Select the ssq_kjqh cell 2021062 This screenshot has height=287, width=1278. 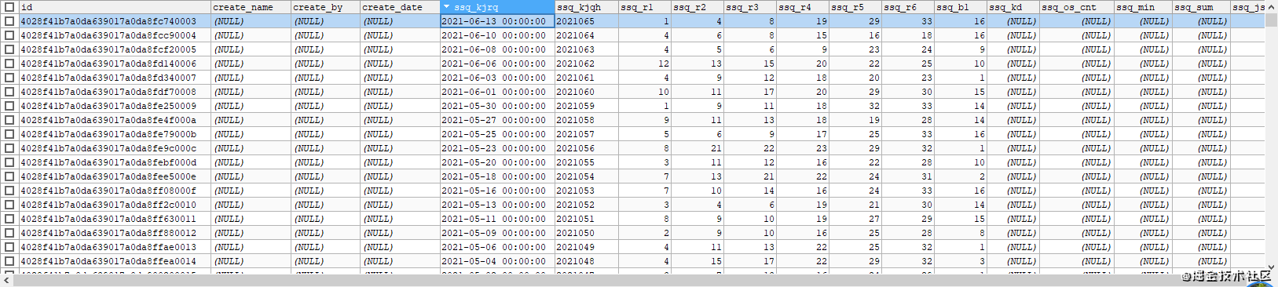click(x=587, y=64)
